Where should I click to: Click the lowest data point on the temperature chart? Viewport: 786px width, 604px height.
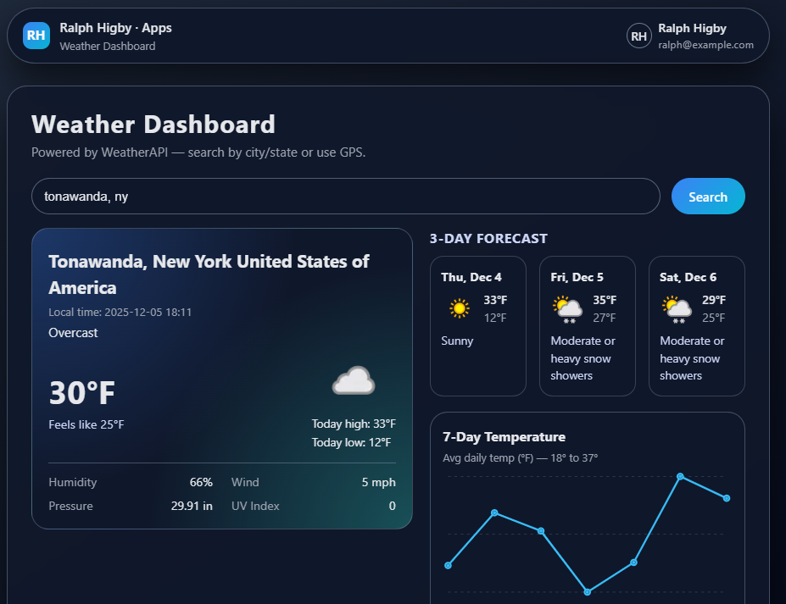click(588, 592)
